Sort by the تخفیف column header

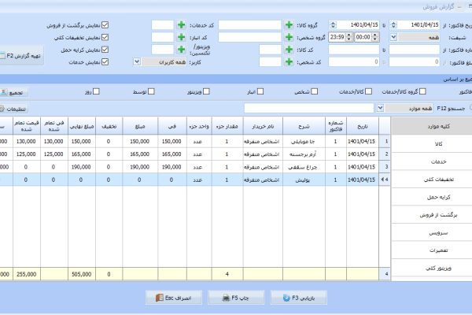coord(109,126)
